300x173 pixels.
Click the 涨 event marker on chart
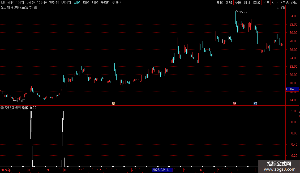point(235,104)
